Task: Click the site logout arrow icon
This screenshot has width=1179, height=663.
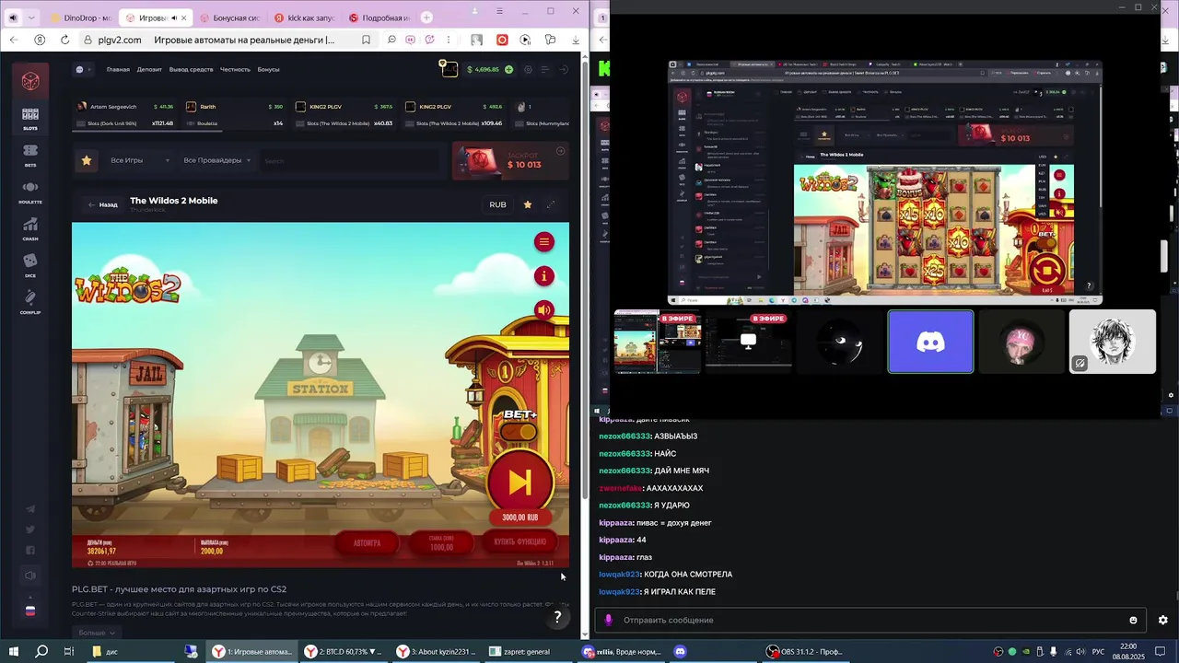Action: (x=563, y=69)
